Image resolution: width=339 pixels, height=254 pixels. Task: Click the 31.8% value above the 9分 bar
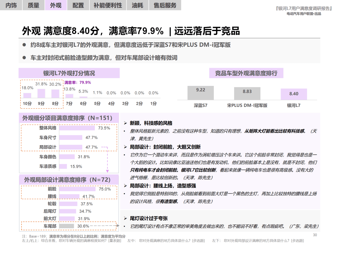pos(41,84)
